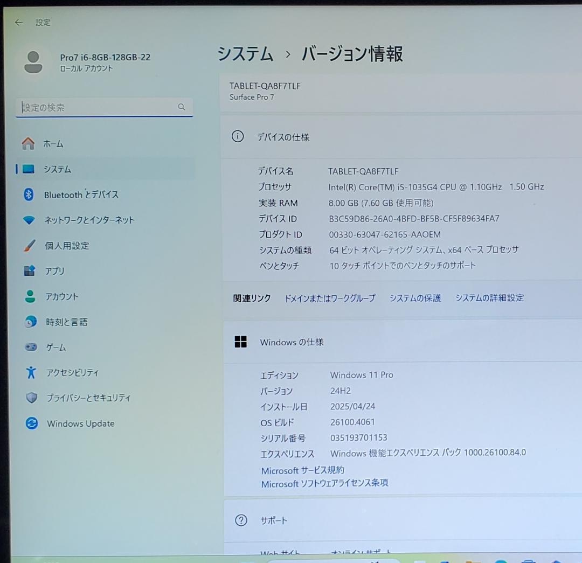
Task: Select システム in the sidebar navigation
Action: pyautogui.click(x=57, y=169)
